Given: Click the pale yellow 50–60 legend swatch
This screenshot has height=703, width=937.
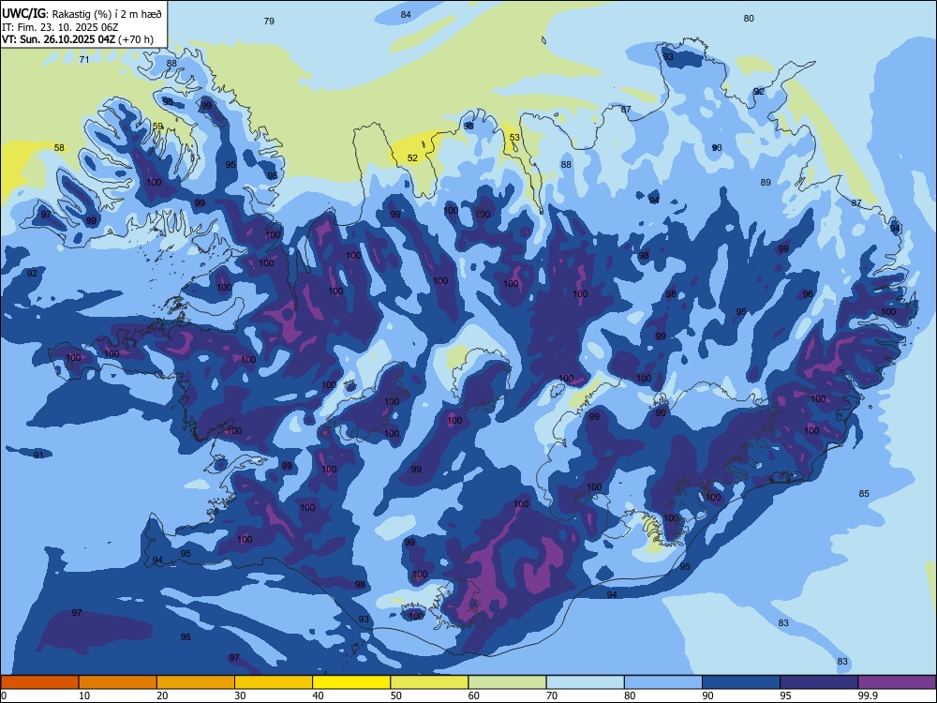Looking at the screenshot, I should 429,682.
